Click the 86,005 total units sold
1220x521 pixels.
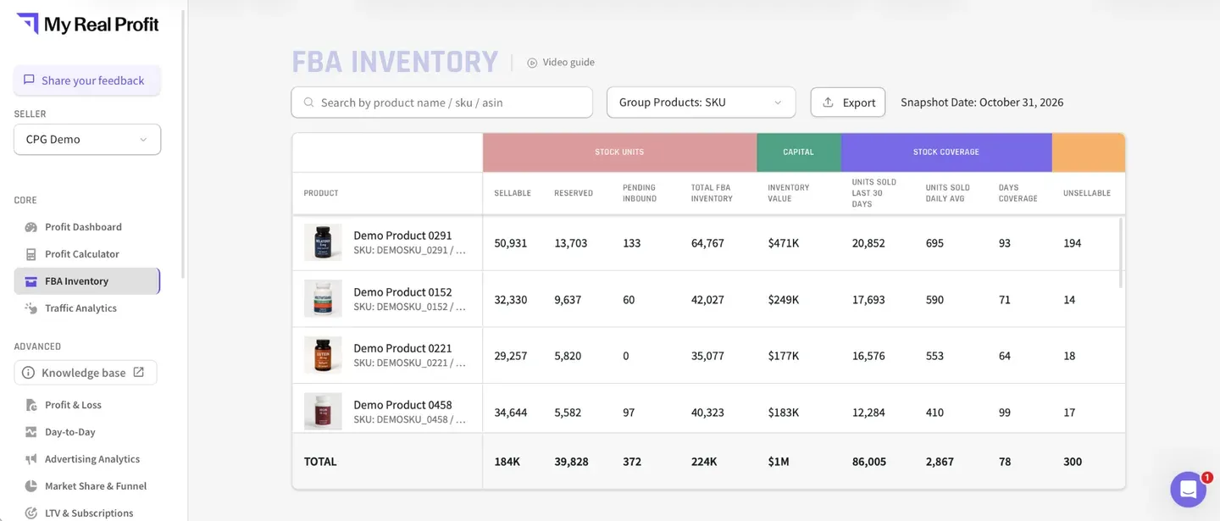point(869,462)
